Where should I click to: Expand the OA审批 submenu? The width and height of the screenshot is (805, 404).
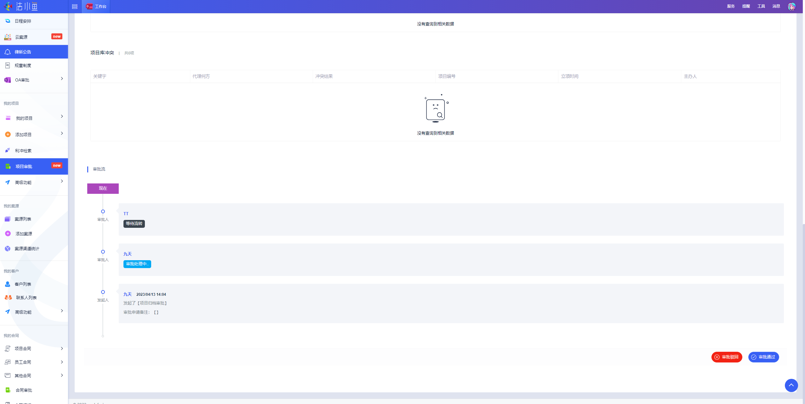tap(62, 79)
